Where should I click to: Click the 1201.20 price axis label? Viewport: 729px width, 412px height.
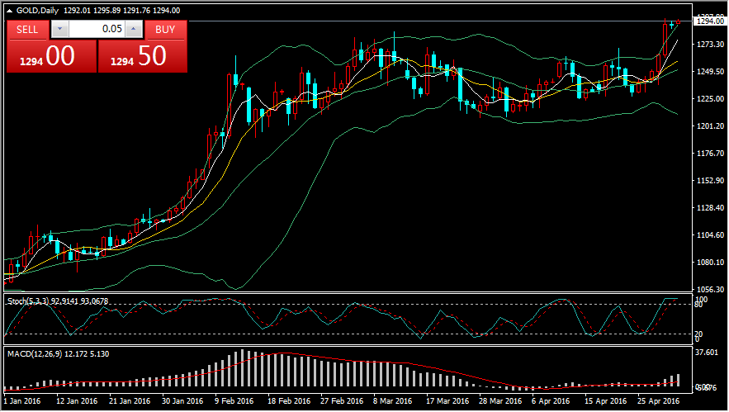[x=710, y=126]
